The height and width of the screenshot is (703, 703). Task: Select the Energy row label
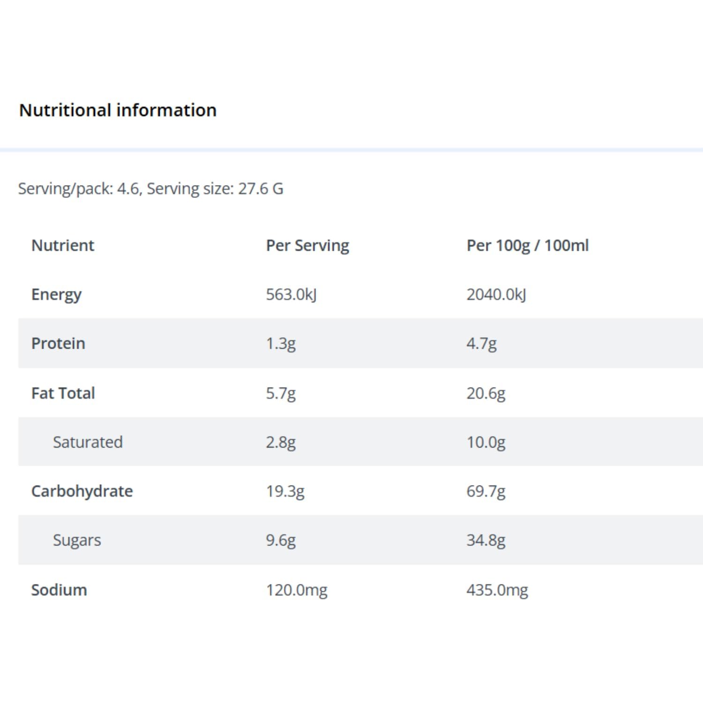56,294
